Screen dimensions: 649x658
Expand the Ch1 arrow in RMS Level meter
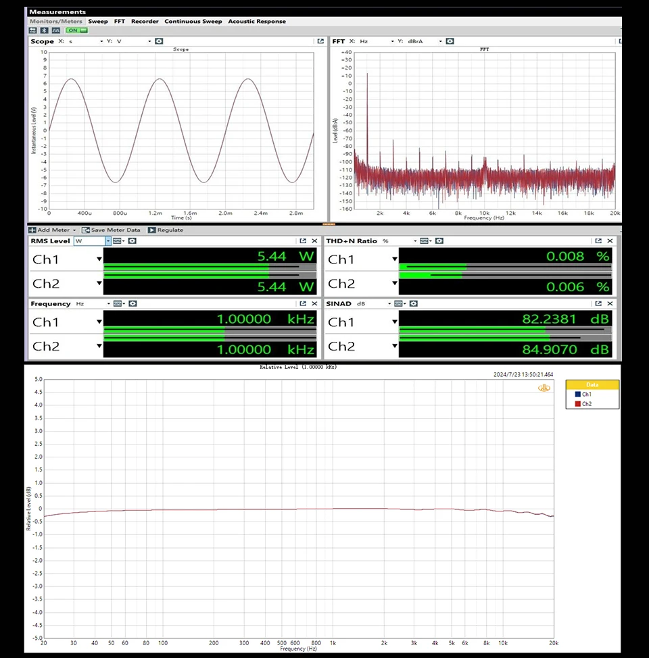coord(99,259)
